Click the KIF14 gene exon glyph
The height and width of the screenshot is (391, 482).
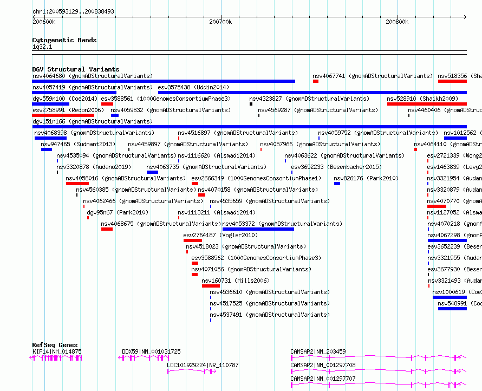(x=56, y=358)
